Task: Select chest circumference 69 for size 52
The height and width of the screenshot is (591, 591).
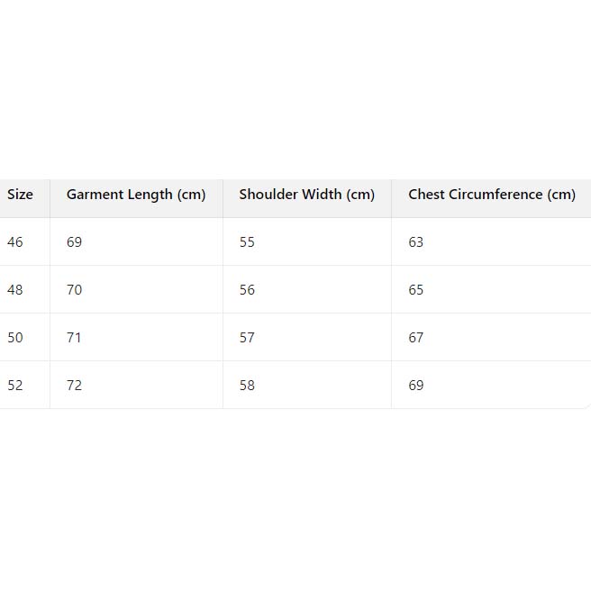Action: [415, 386]
